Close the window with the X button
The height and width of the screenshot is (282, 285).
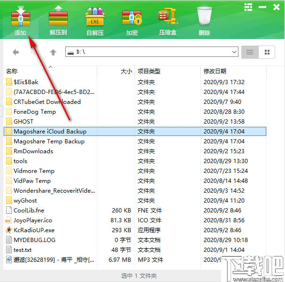tap(276, 7)
